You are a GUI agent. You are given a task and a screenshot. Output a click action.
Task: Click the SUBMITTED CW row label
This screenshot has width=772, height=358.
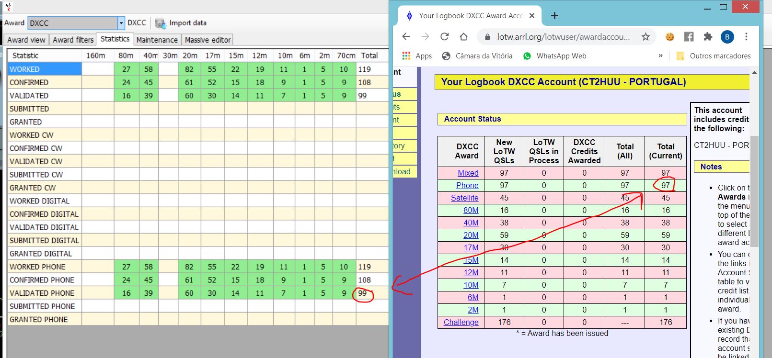(x=36, y=175)
